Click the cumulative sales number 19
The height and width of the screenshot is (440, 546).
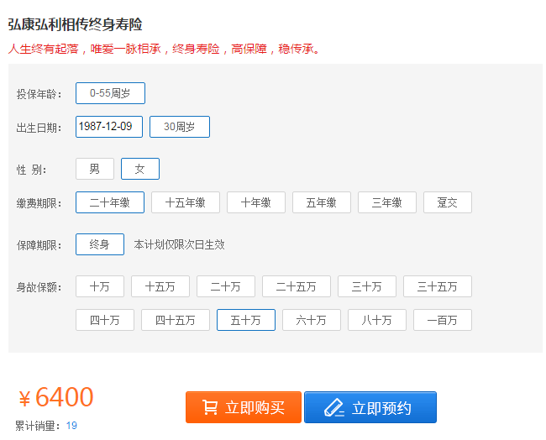pyautogui.click(x=71, y=426)
